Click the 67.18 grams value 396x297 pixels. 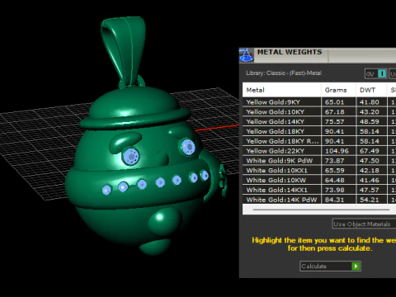(334, 112)
